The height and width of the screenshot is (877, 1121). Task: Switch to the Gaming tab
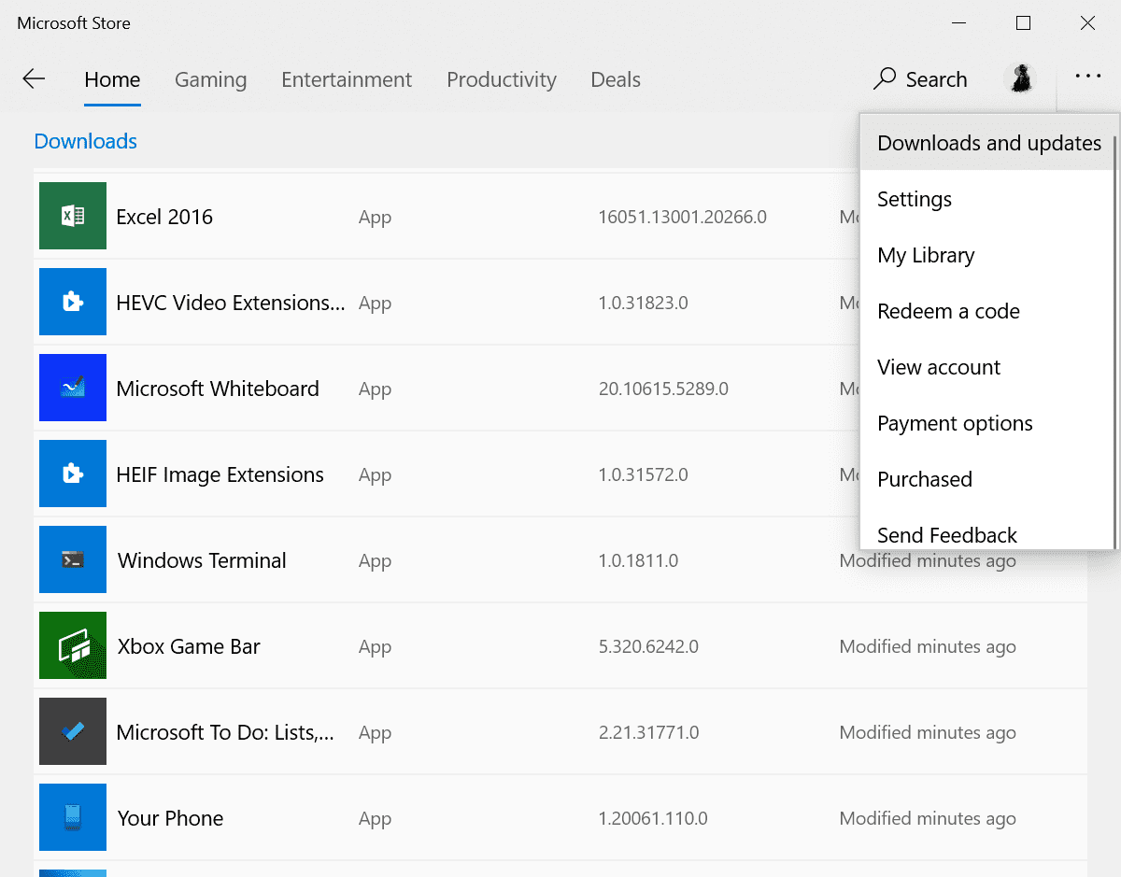211,80
